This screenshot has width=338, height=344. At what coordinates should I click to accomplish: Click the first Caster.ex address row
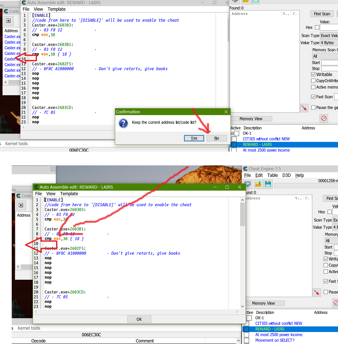pyautogui.click(x=12, y=36)
